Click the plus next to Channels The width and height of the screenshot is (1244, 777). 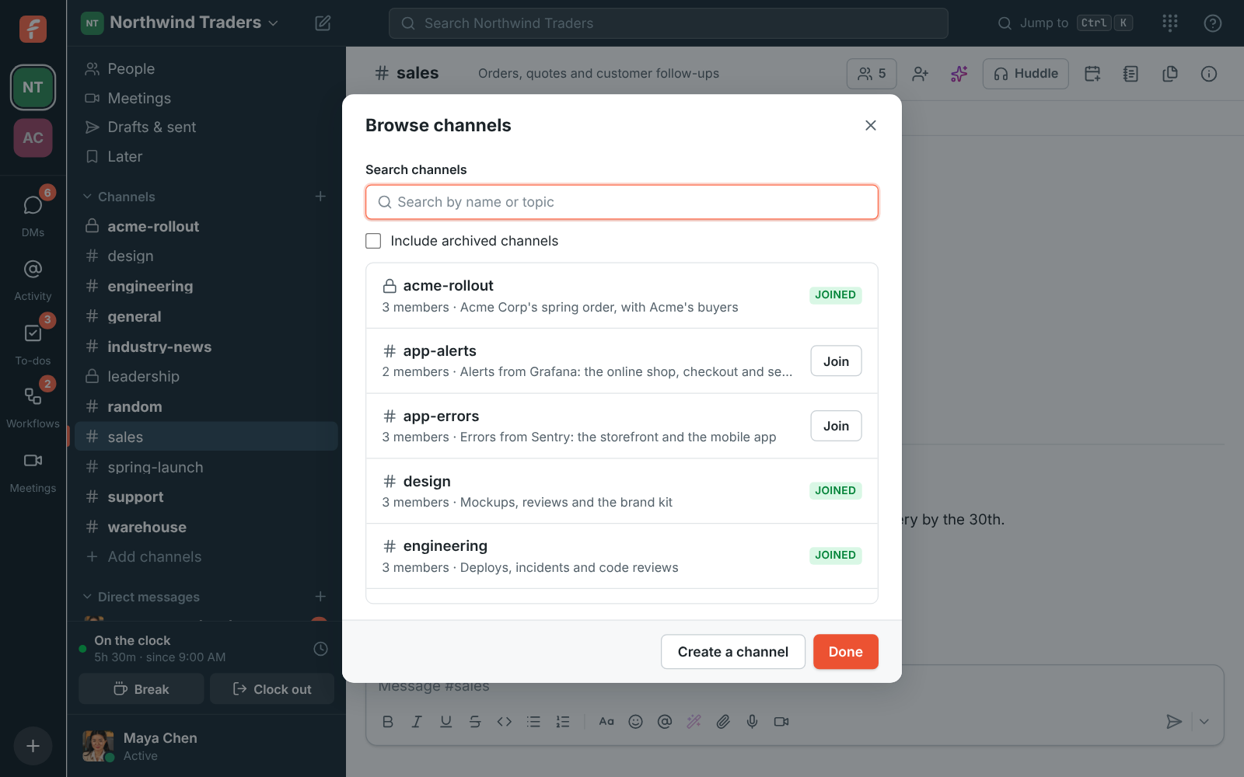click(x=320, y=197)
